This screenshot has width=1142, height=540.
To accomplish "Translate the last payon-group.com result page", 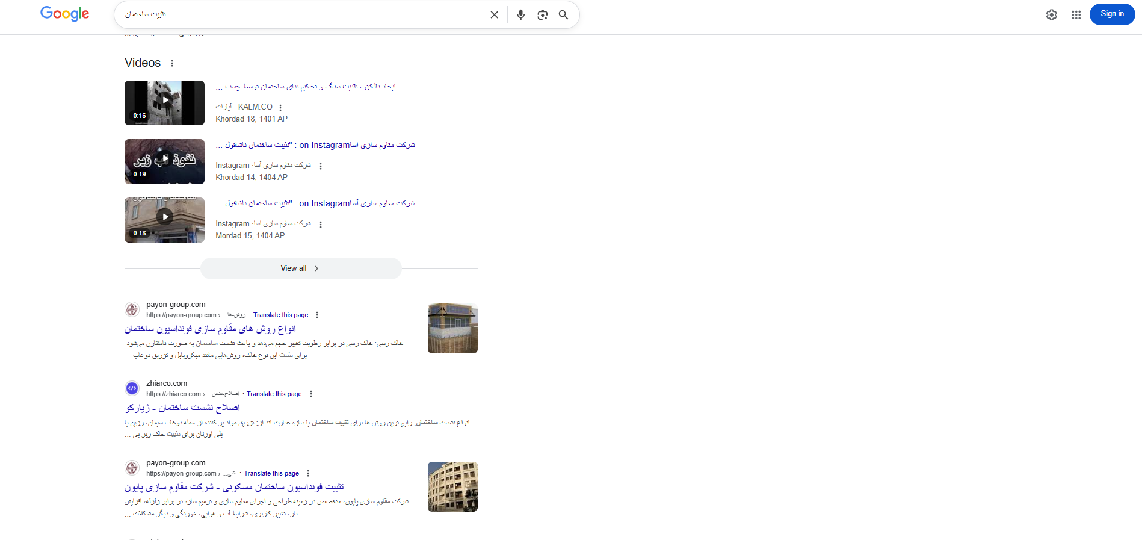I will click(x=271, y=473).
